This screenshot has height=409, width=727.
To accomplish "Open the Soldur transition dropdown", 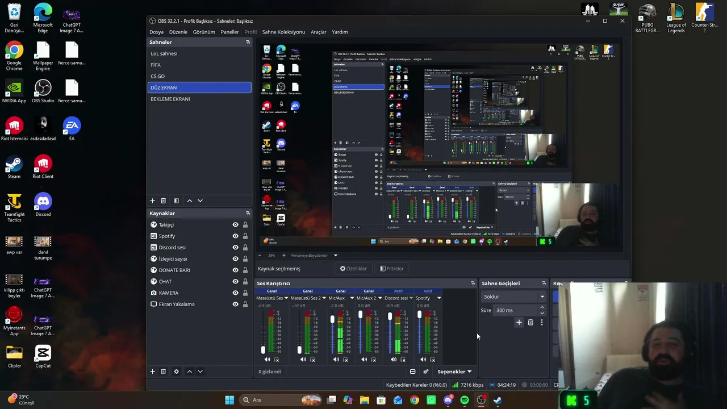I will (x=514, y=297).
